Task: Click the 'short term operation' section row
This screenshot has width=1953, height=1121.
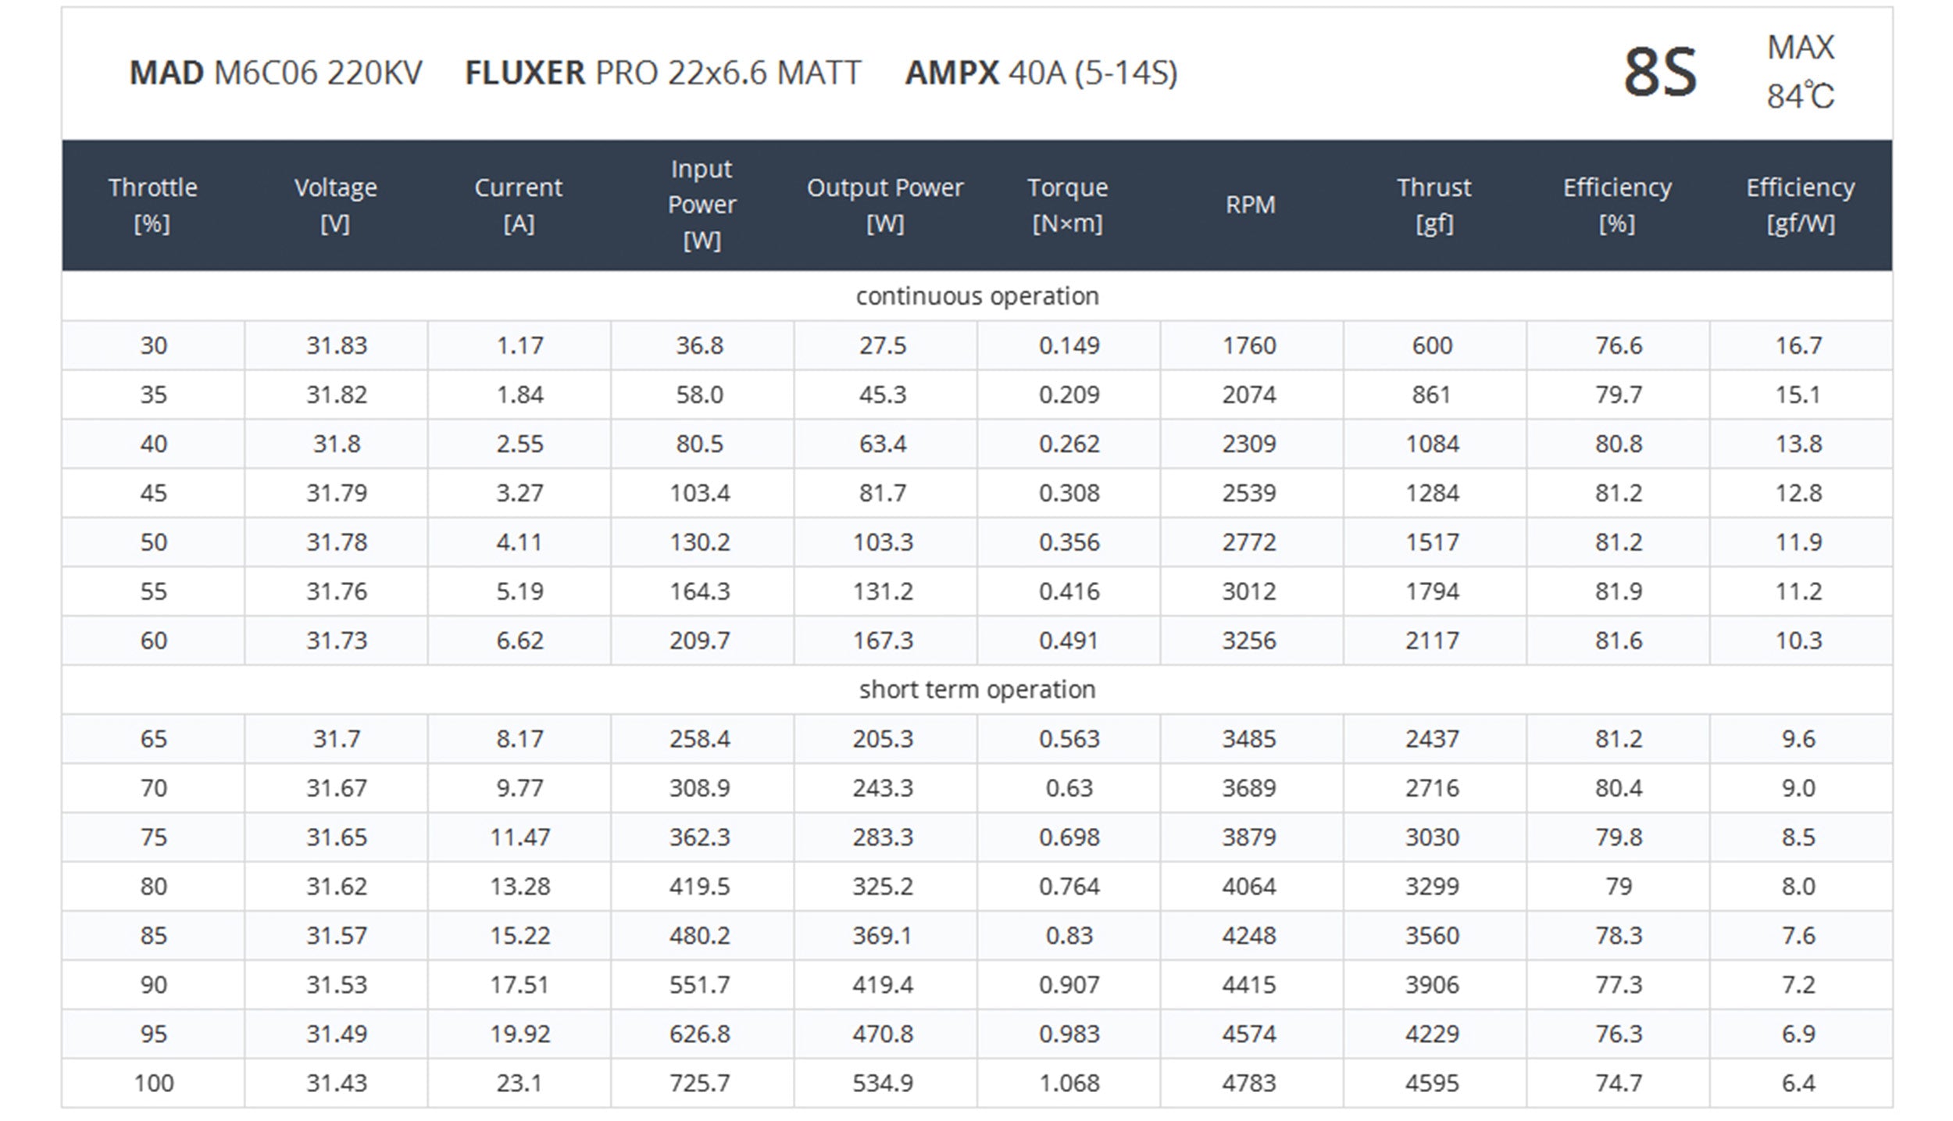Action: pyautogui.click(x=976, y=689)
